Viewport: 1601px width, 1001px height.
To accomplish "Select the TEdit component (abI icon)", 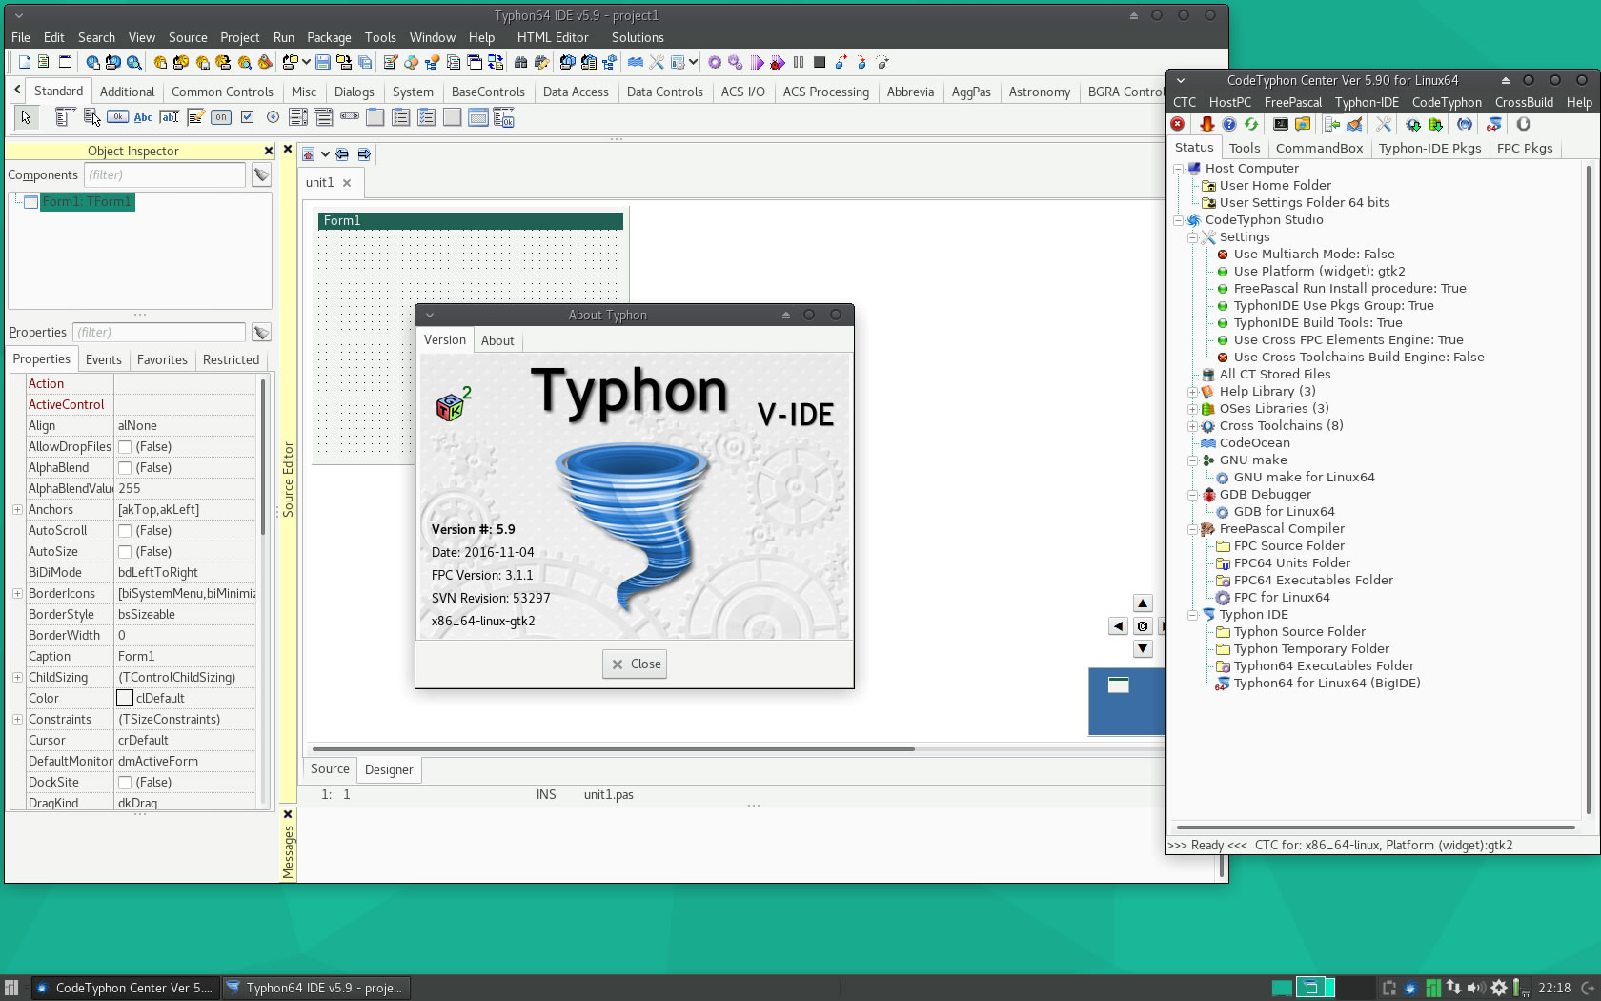I will [x=170, y=117].
